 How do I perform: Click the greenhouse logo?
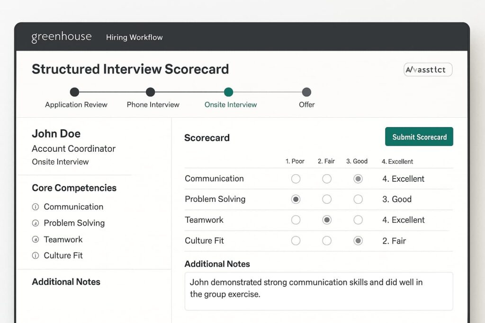click(x=61, y=37)
